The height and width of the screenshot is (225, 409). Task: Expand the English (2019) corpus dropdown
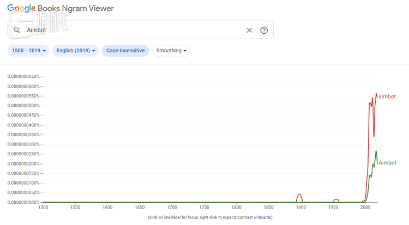point(76,51)
